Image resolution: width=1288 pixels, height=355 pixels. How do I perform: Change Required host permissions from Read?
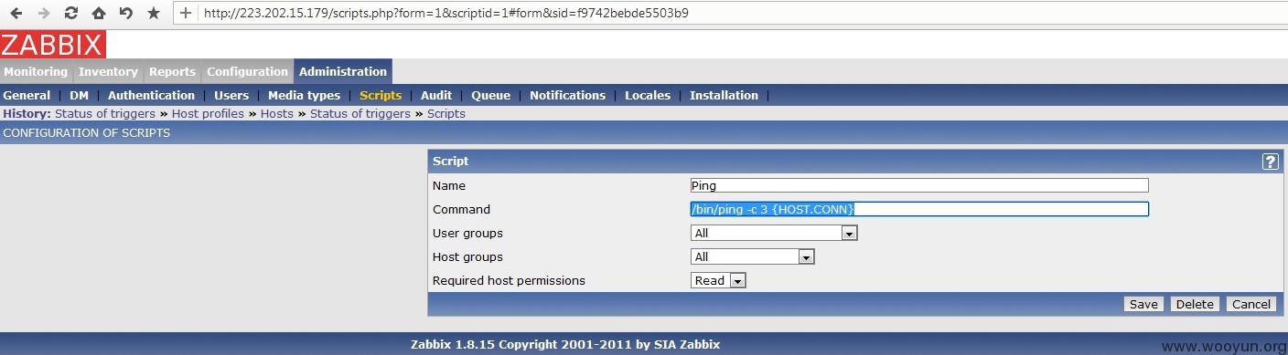pos(718,280)
